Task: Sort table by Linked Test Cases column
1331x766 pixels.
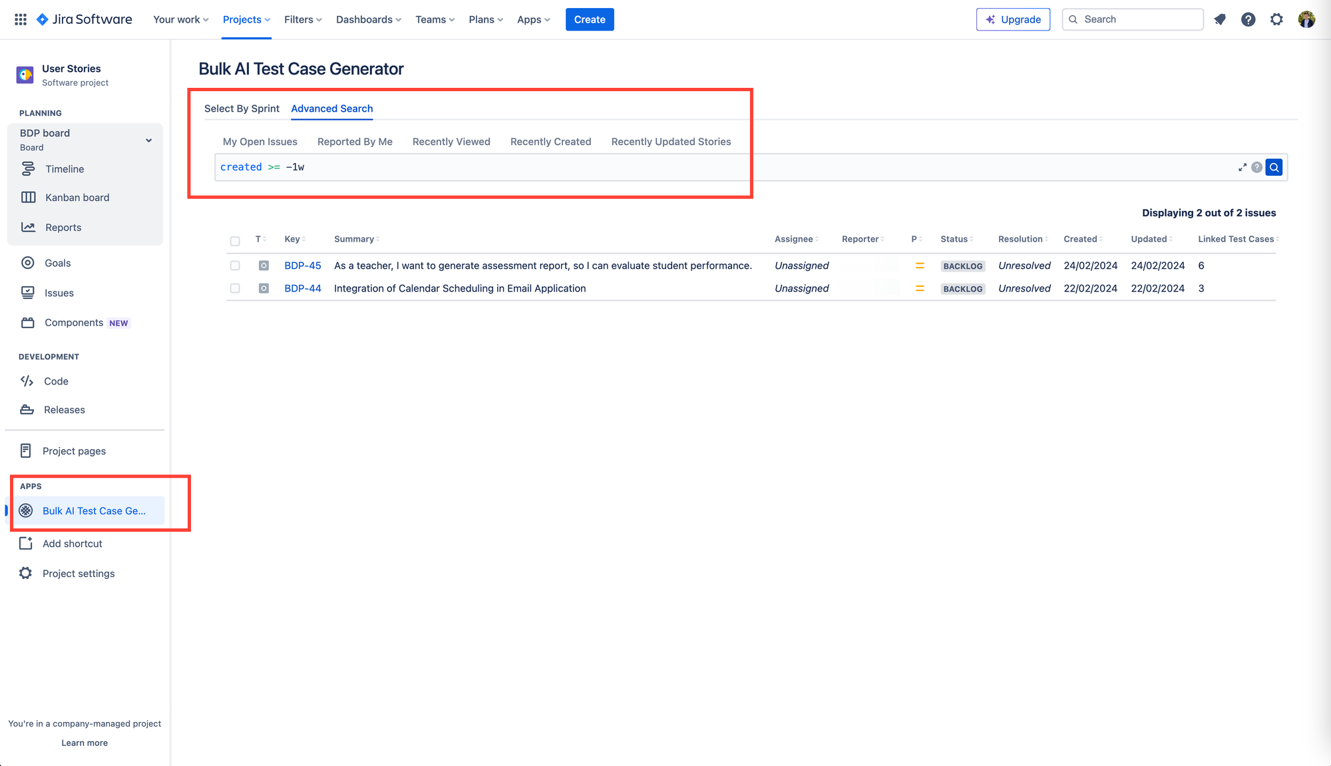Action: [x=1238, y=239]
